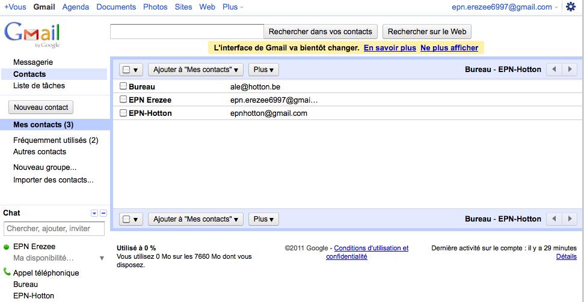This screenshot has width=584, height=302.
Task: Open Agenda in the top bar
Action: 76,7
